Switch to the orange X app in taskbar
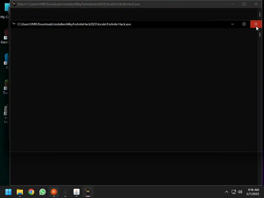 [54, 192]
